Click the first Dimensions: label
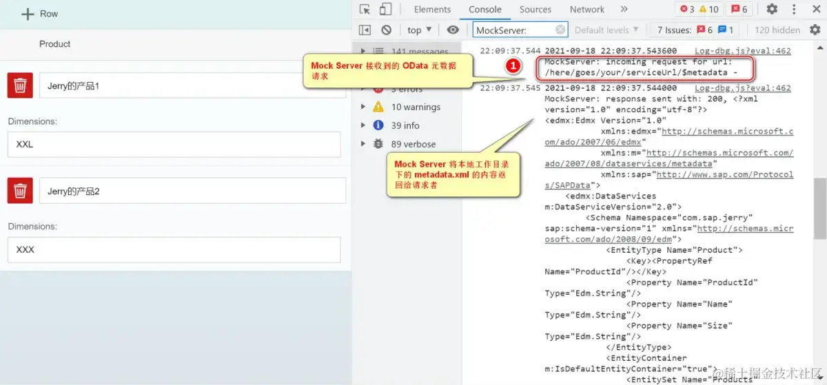 point(32,121)
